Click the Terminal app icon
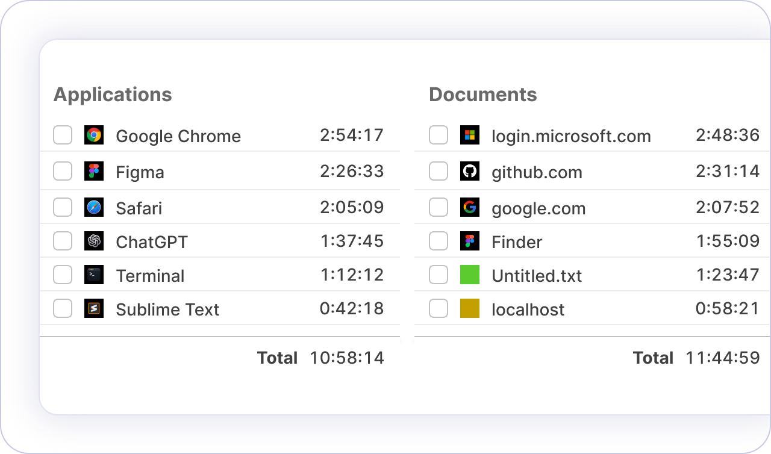771x454 pixels. [94, 275]
